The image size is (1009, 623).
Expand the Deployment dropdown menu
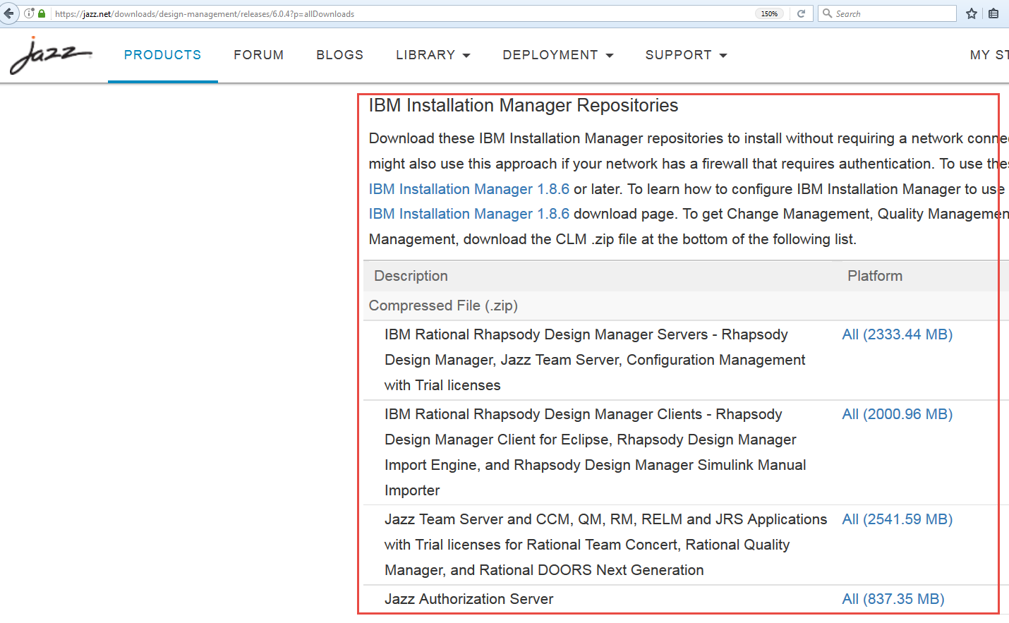point(557,55)
